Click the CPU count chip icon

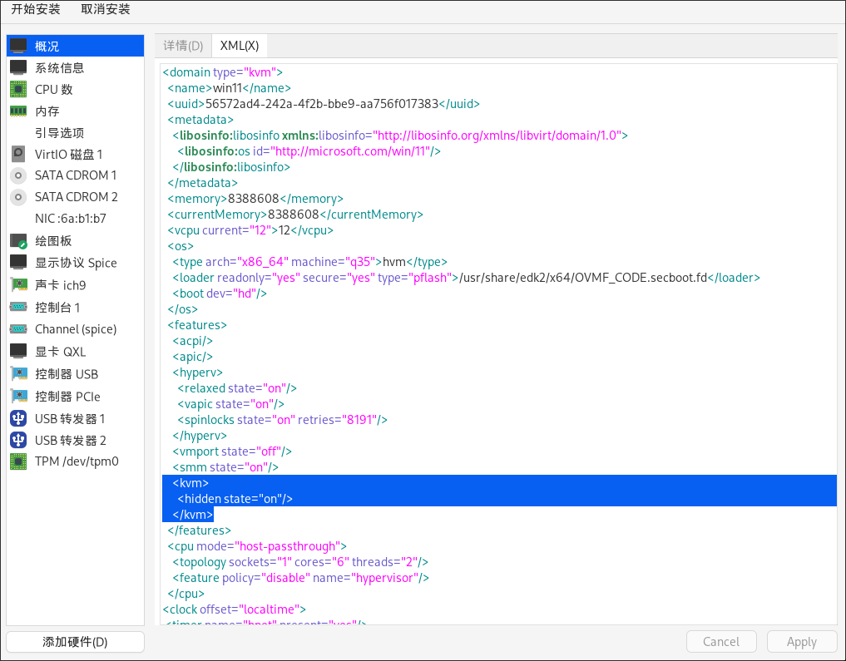(18, 89)
